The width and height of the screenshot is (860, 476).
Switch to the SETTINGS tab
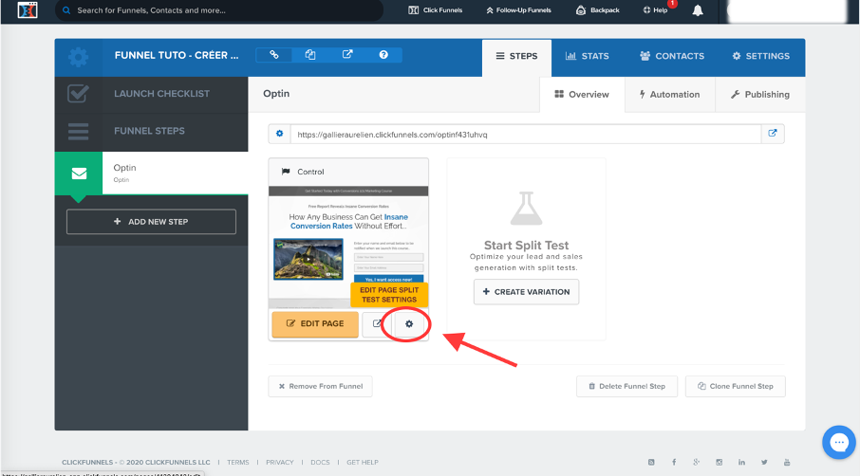click(x=761, y=57)
